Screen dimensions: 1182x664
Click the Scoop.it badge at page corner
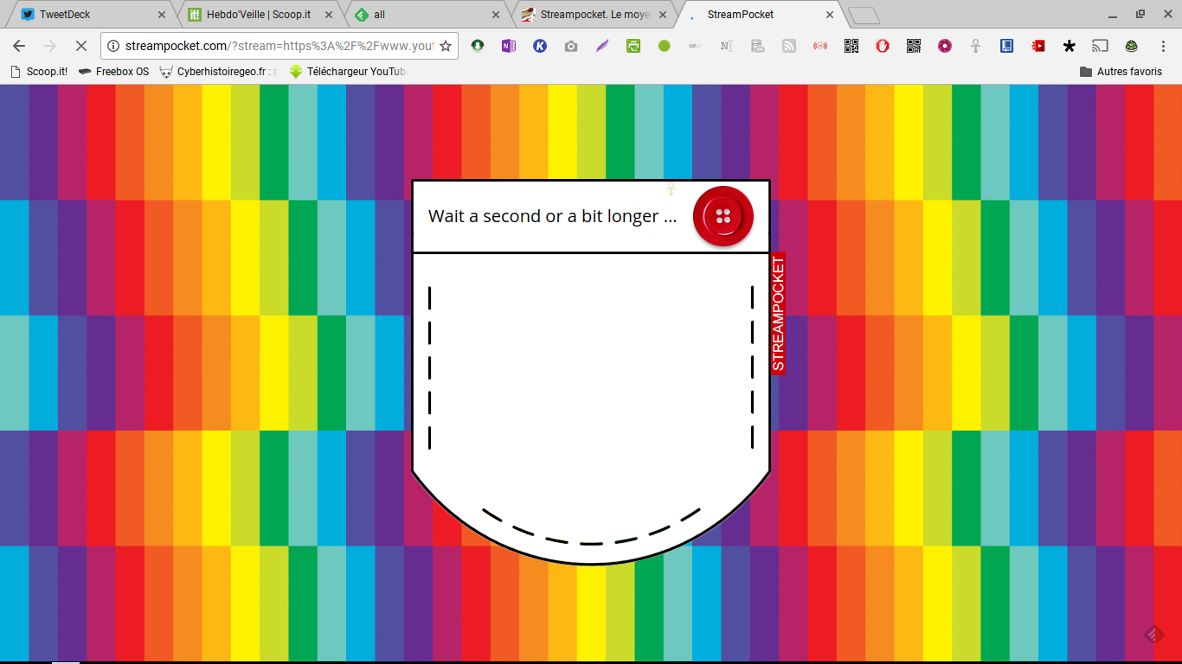[1153, 635]
